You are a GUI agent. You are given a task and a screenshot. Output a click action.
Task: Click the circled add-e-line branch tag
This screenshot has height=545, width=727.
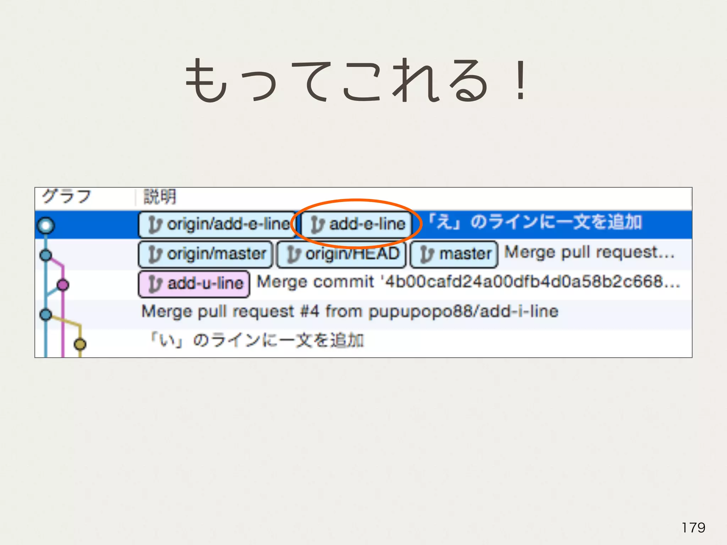(x=356, y=225)
